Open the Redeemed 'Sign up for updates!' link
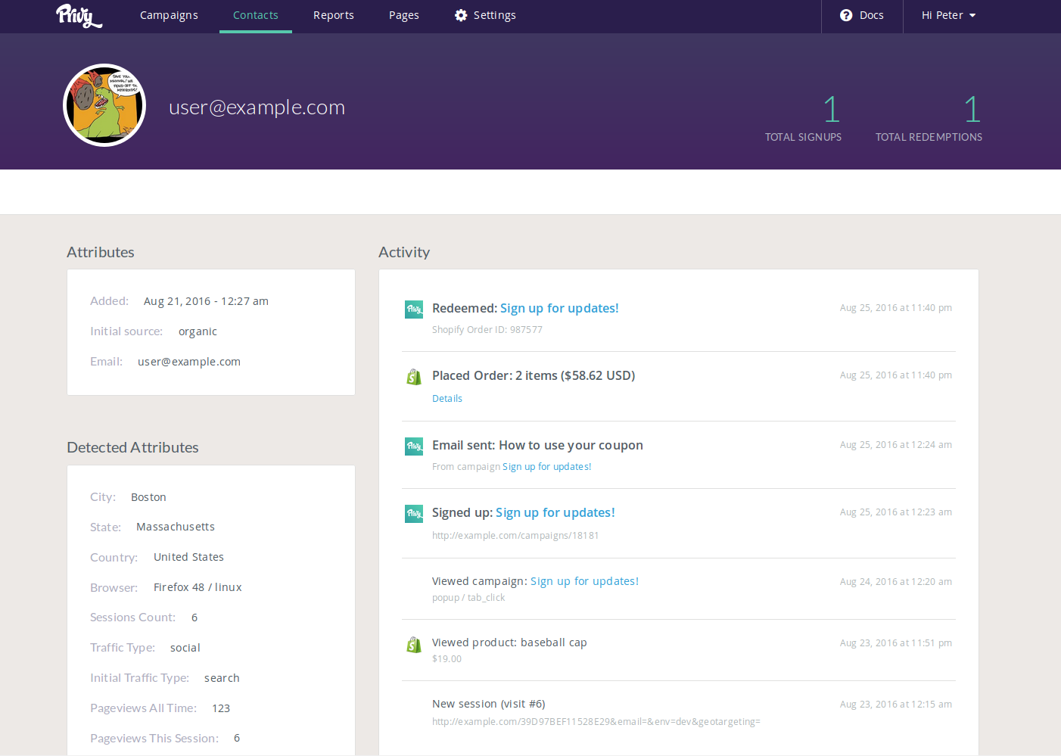The image size is (1061, 756). 559,308
